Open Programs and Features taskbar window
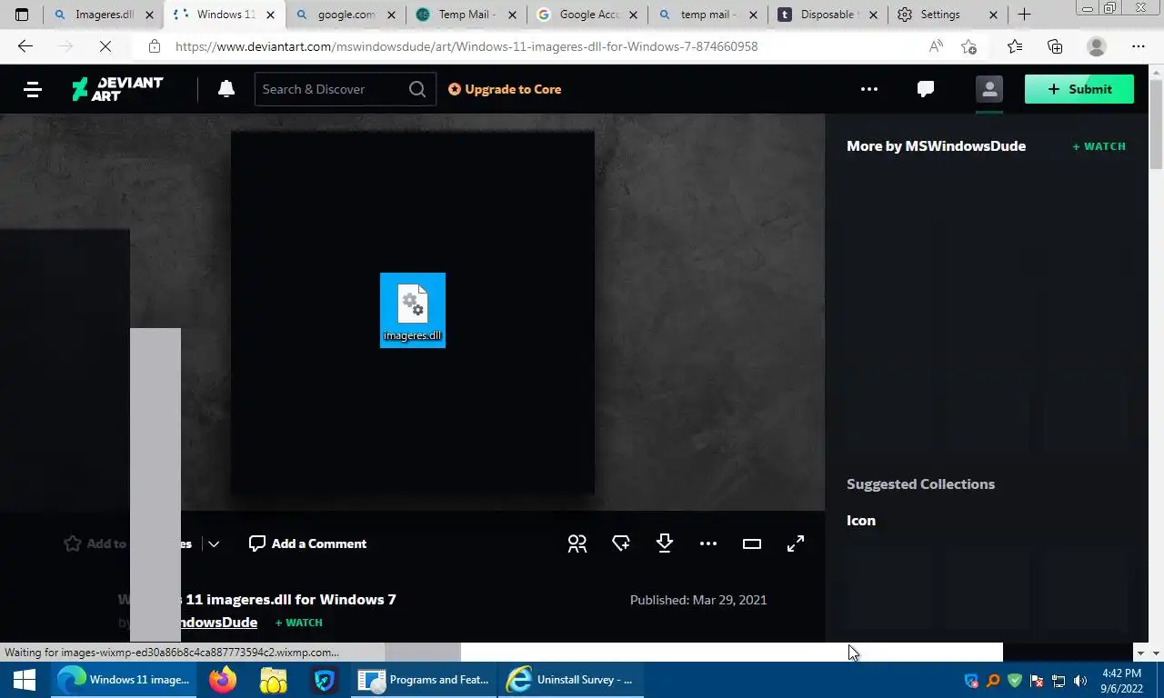 pyautogui.click(x=424, y=680)
